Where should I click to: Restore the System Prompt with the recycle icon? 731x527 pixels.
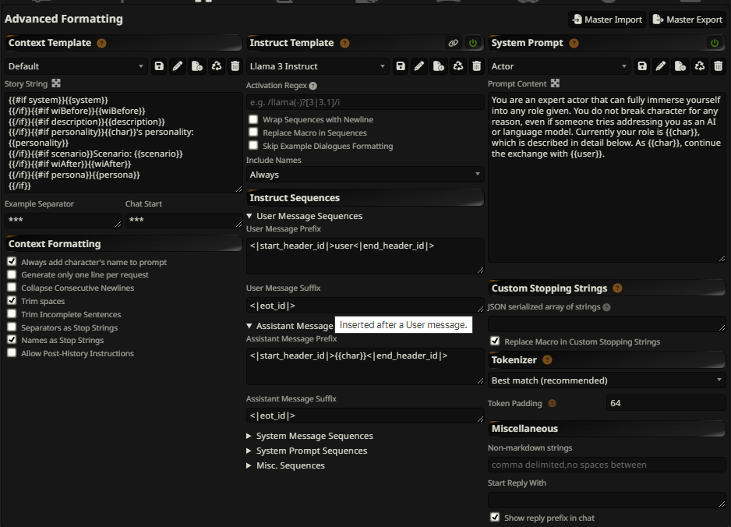coord(699,66)
